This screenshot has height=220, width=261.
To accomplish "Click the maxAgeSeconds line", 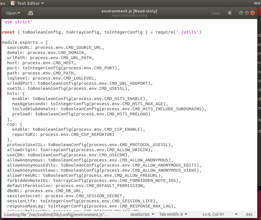I will coord(90,104).
